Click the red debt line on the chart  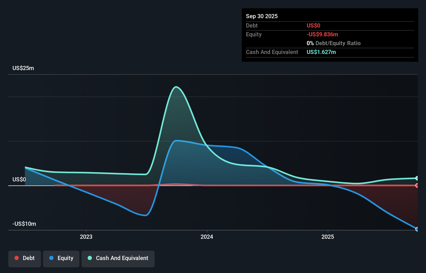click(259, 186)
